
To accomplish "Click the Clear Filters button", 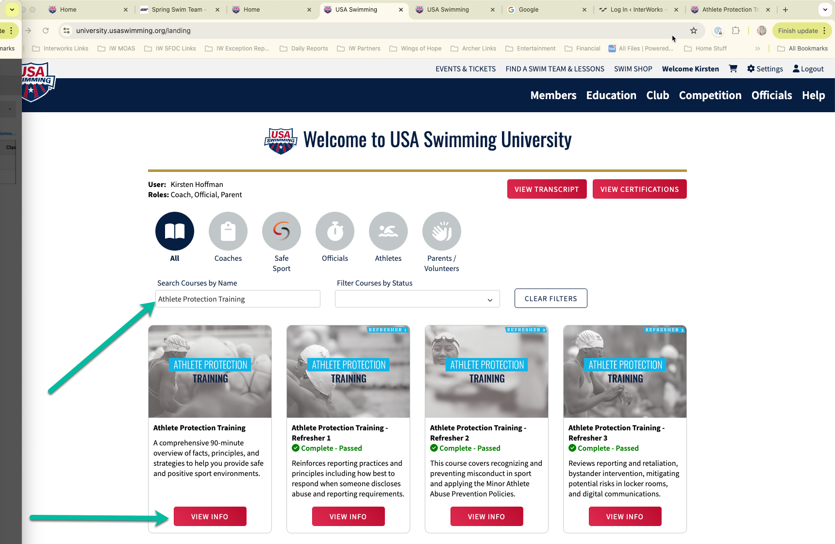I will point(551,299).
